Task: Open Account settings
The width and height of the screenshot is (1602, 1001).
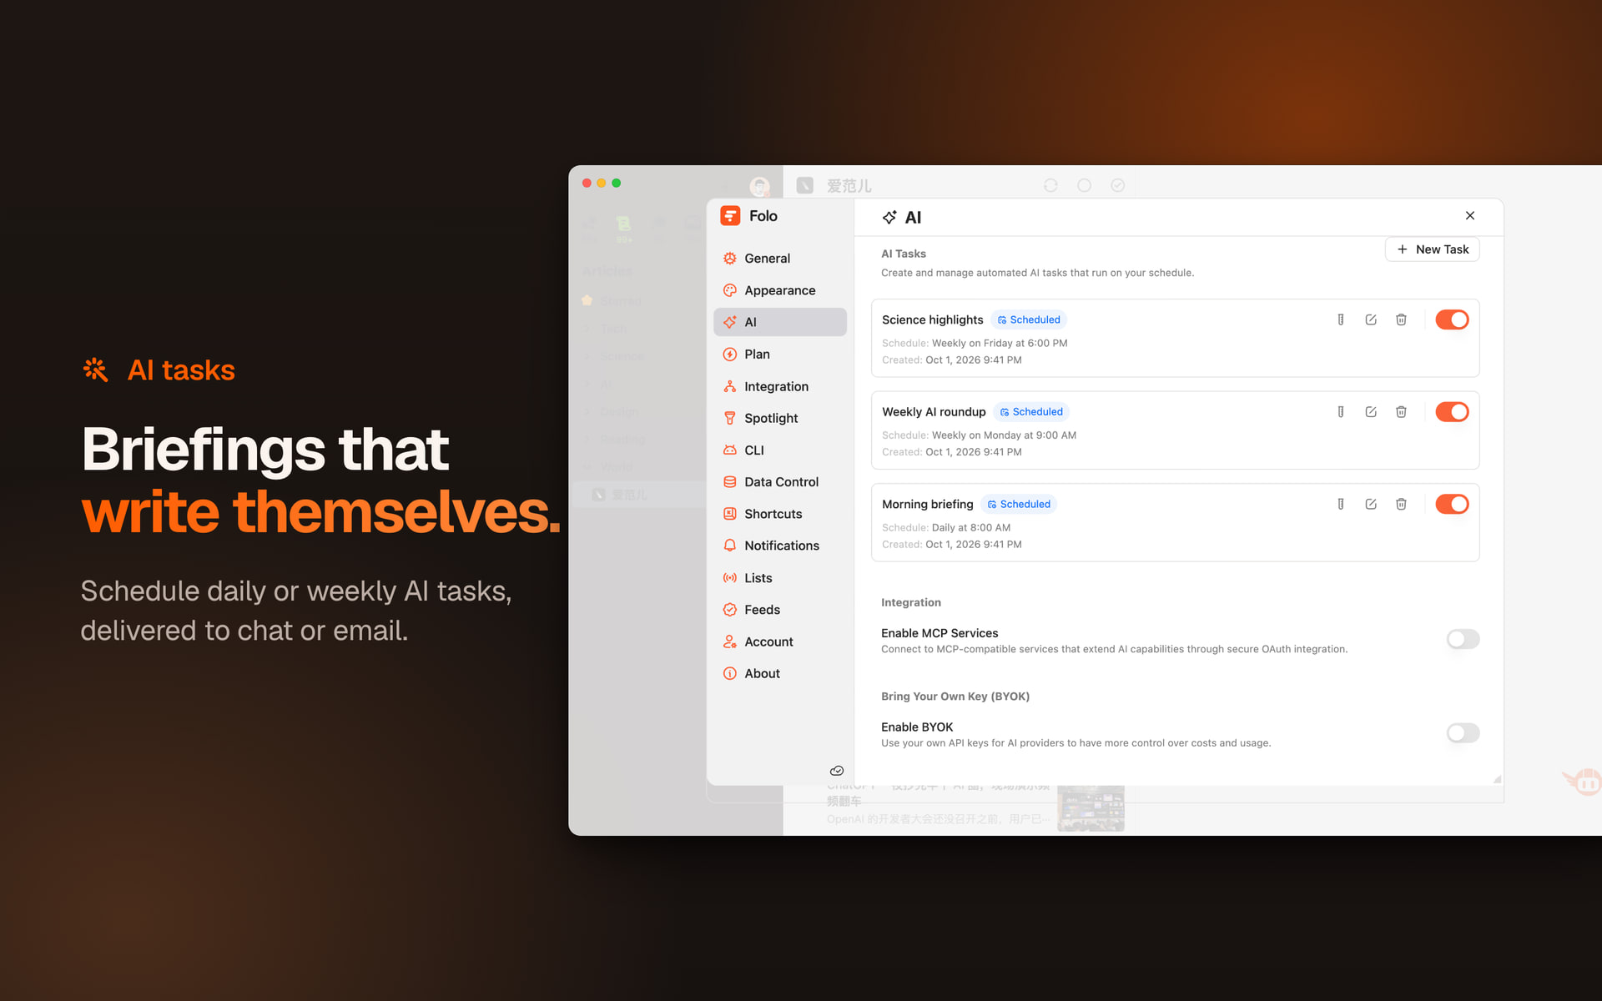Action: 779,641
